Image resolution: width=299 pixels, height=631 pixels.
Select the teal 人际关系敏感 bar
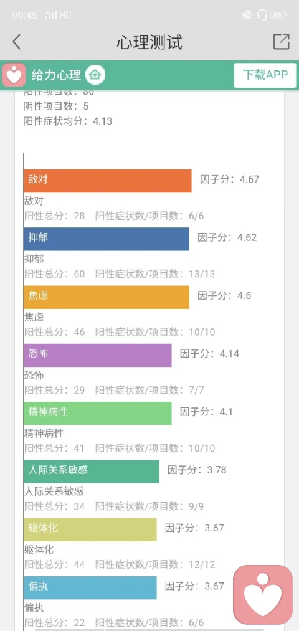coord(92,472)
